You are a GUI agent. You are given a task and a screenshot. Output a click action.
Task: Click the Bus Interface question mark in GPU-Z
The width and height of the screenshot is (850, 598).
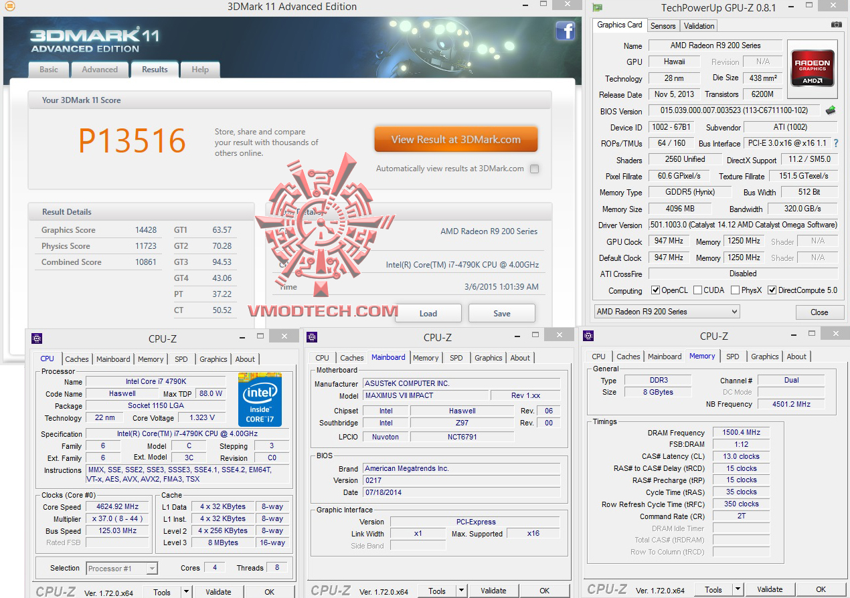point(835,143)
